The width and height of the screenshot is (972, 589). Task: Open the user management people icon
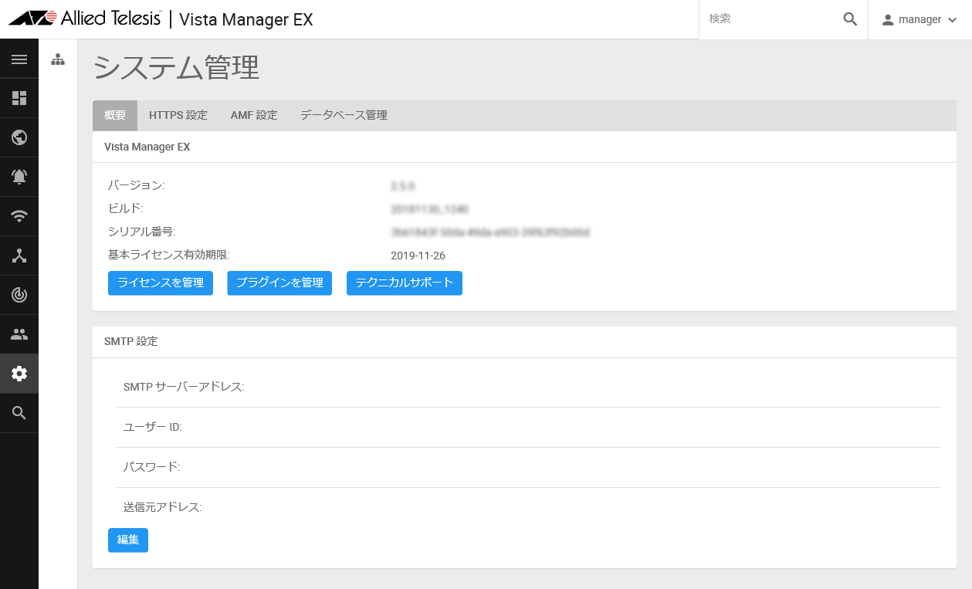tap(19, 334)
